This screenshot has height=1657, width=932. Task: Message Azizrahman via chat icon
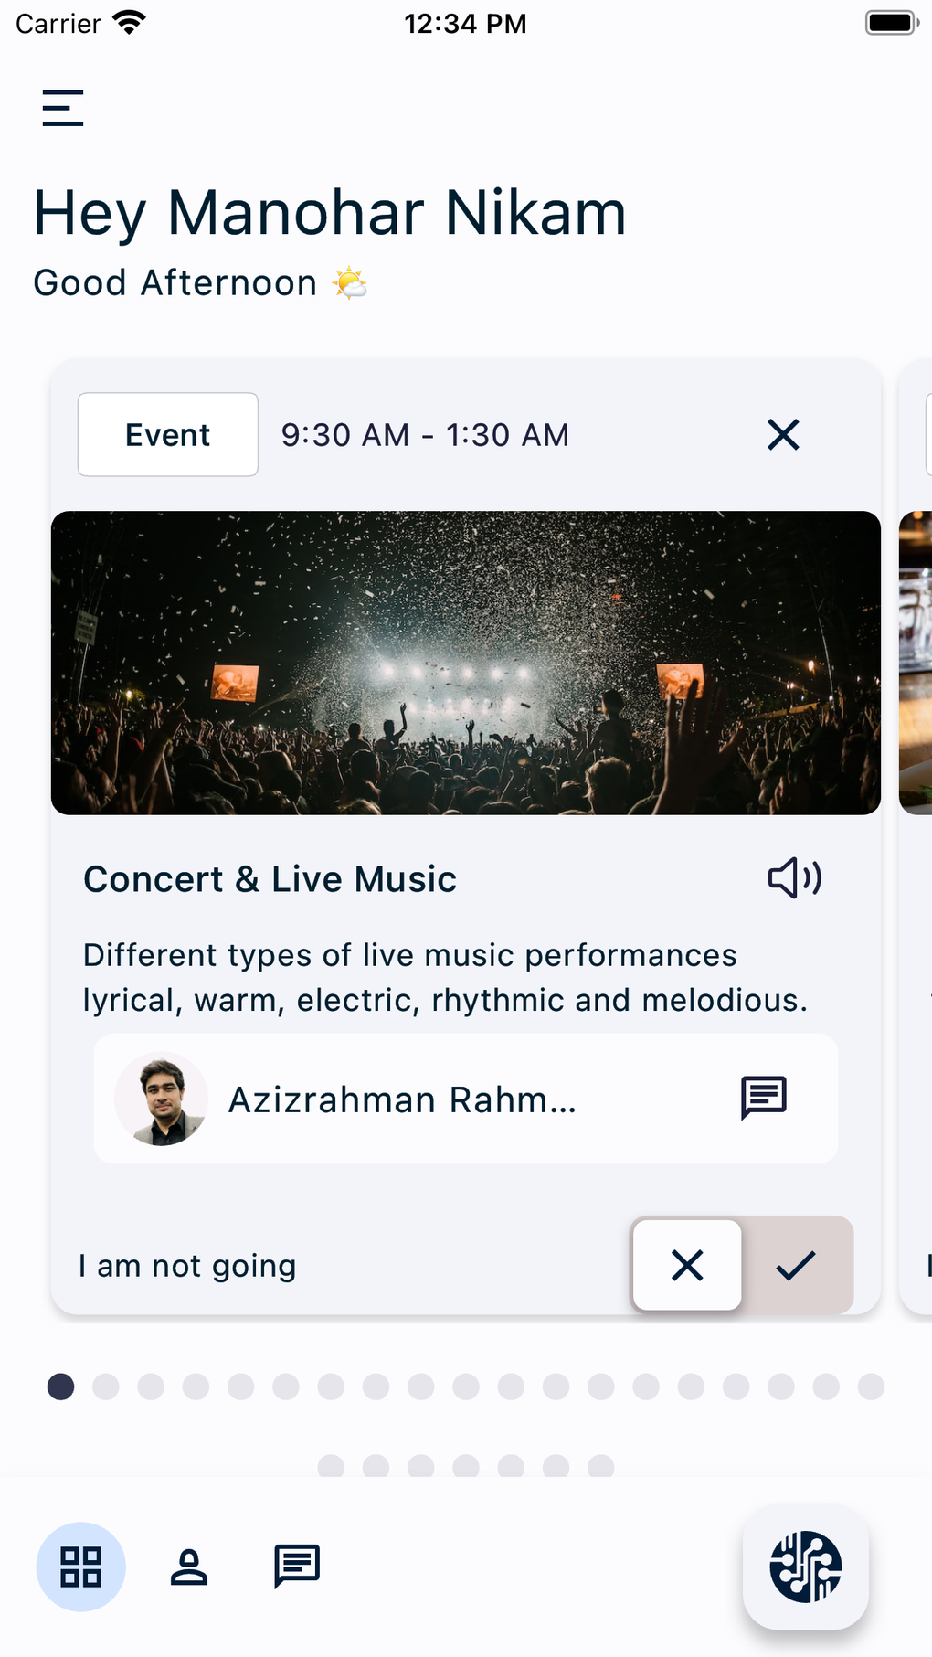tap(763, 1098)
